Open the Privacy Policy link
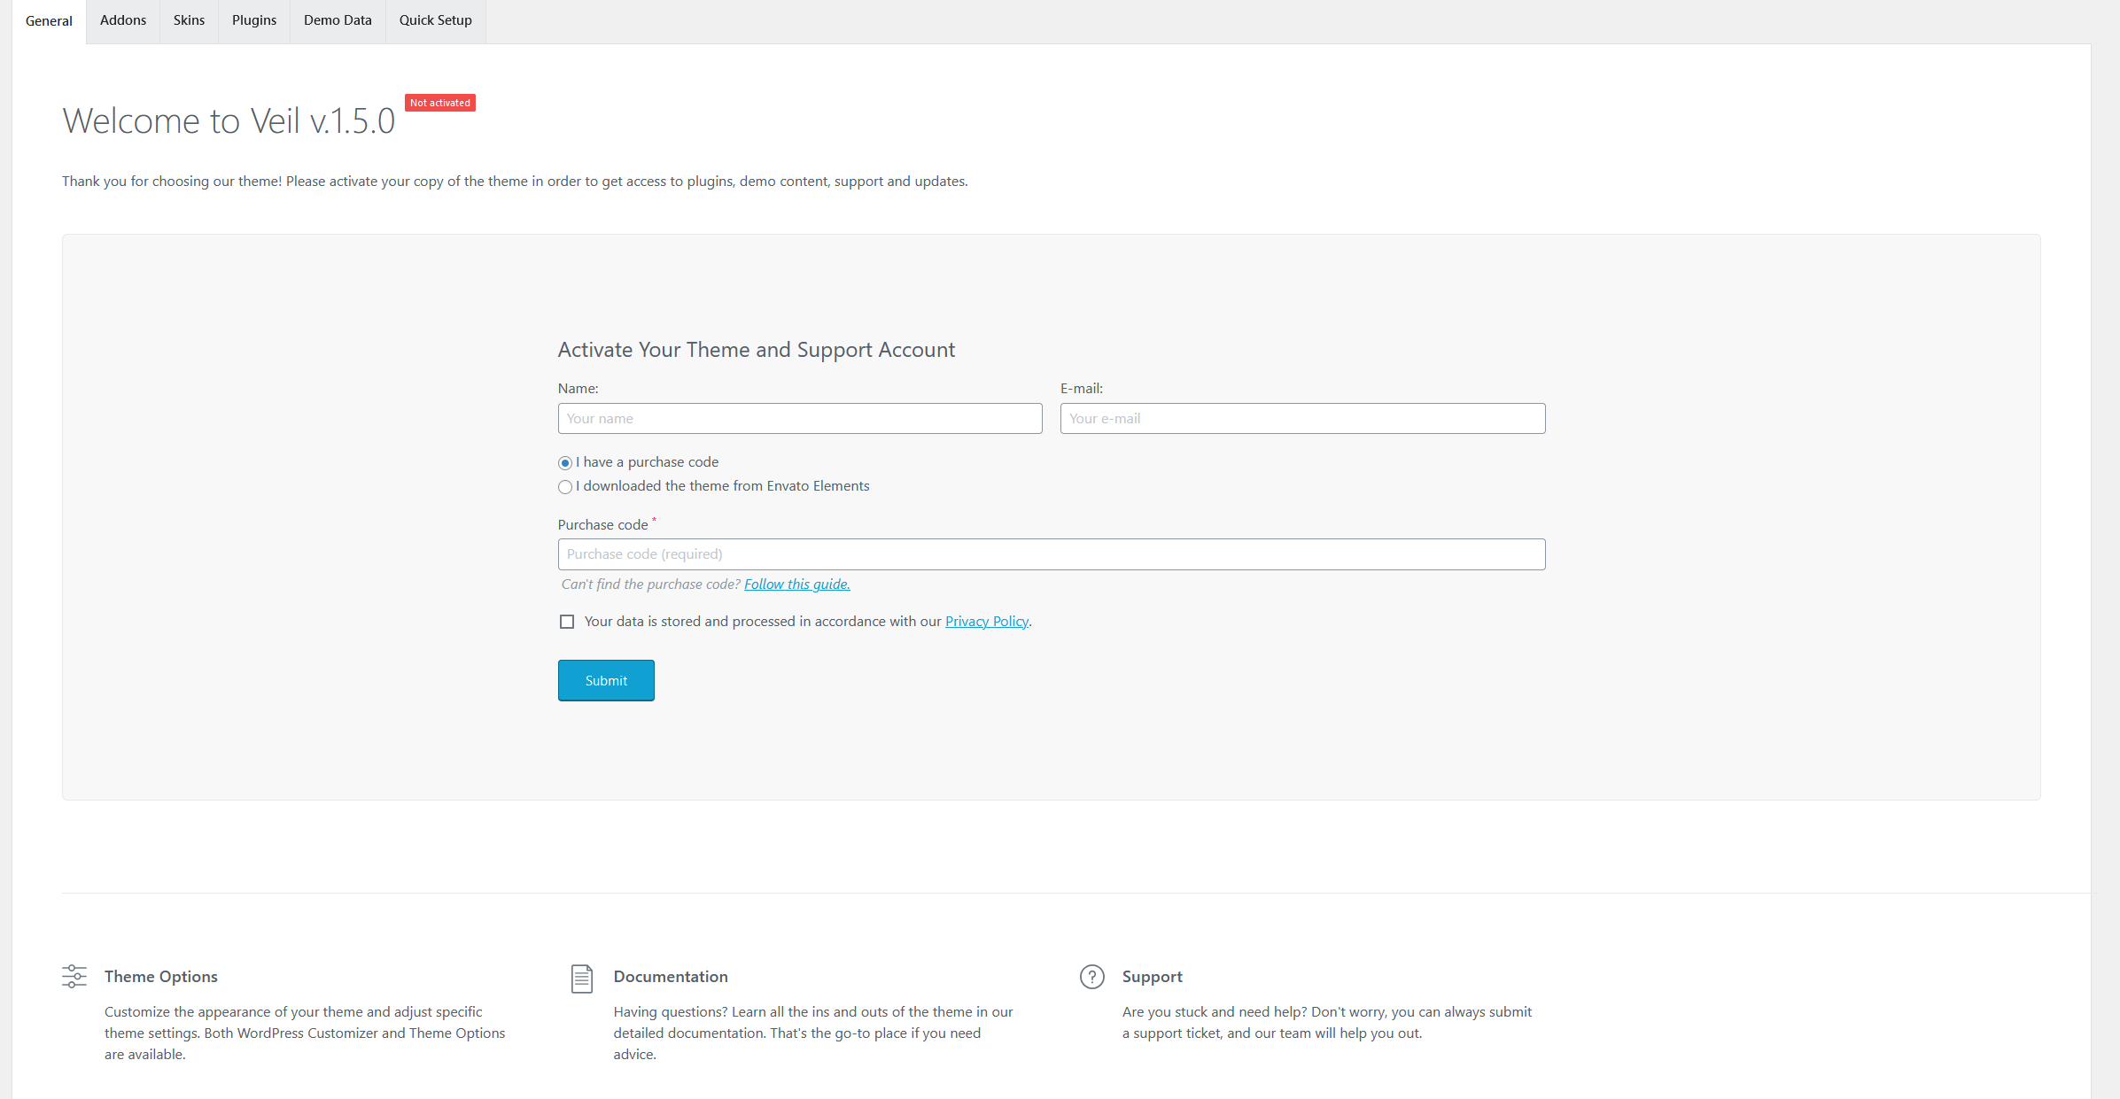Screen dimensions: 2120x1099 (x=987, y=622)
